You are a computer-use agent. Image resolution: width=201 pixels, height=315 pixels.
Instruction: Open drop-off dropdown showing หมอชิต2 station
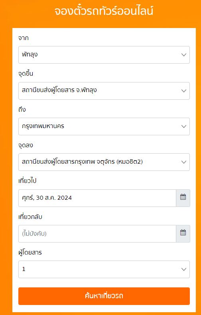tap(104, 162)
